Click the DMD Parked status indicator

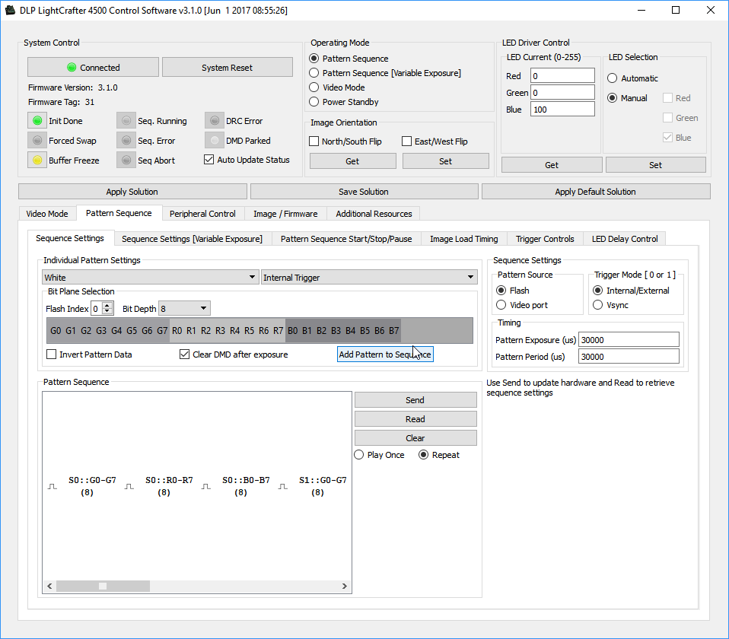click(215, 140)
